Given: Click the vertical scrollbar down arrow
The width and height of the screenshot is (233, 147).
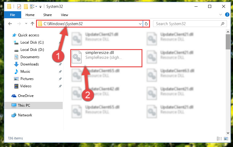Looking at the screenshot, I should click(228, 133).
